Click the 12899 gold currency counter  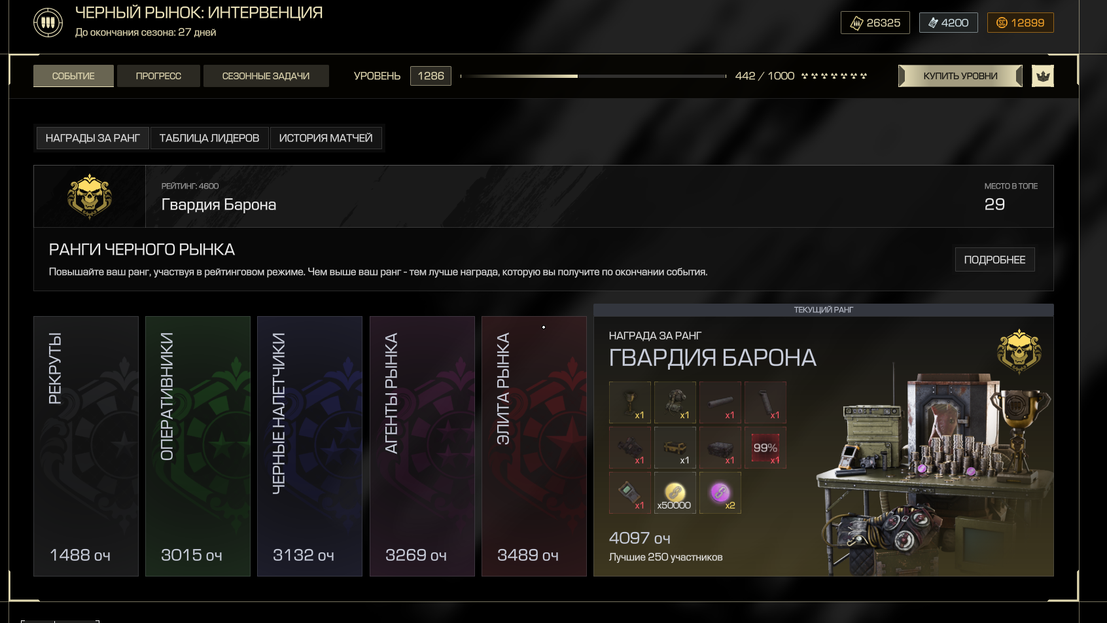pyautogui.click(x=1020, y=23)
